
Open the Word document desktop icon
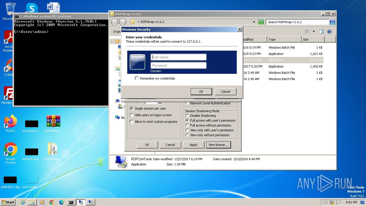(x=53, y=8)
